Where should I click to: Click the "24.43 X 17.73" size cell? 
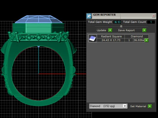[x=111, y=40]
